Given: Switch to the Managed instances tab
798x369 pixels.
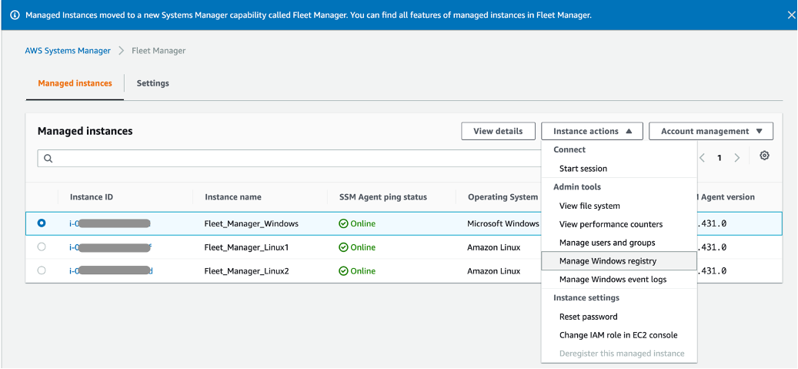Looking at the screenshot, I should tap(75, 83).
